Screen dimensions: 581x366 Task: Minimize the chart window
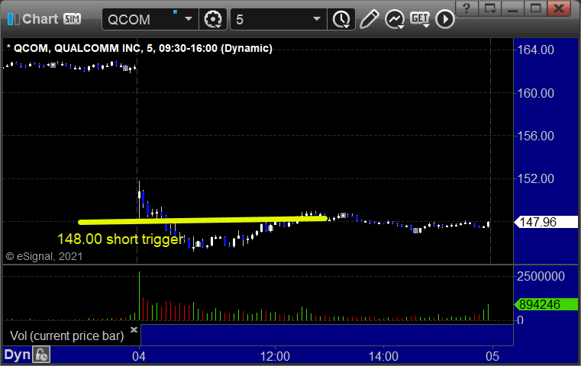(x=512, y=8)
